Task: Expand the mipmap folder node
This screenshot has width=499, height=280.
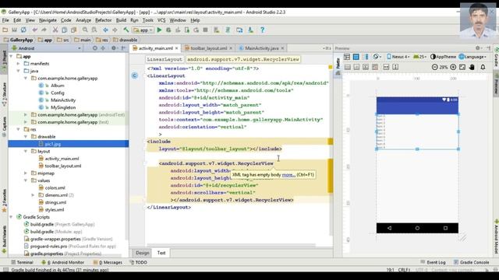Action: click(26, 173)
